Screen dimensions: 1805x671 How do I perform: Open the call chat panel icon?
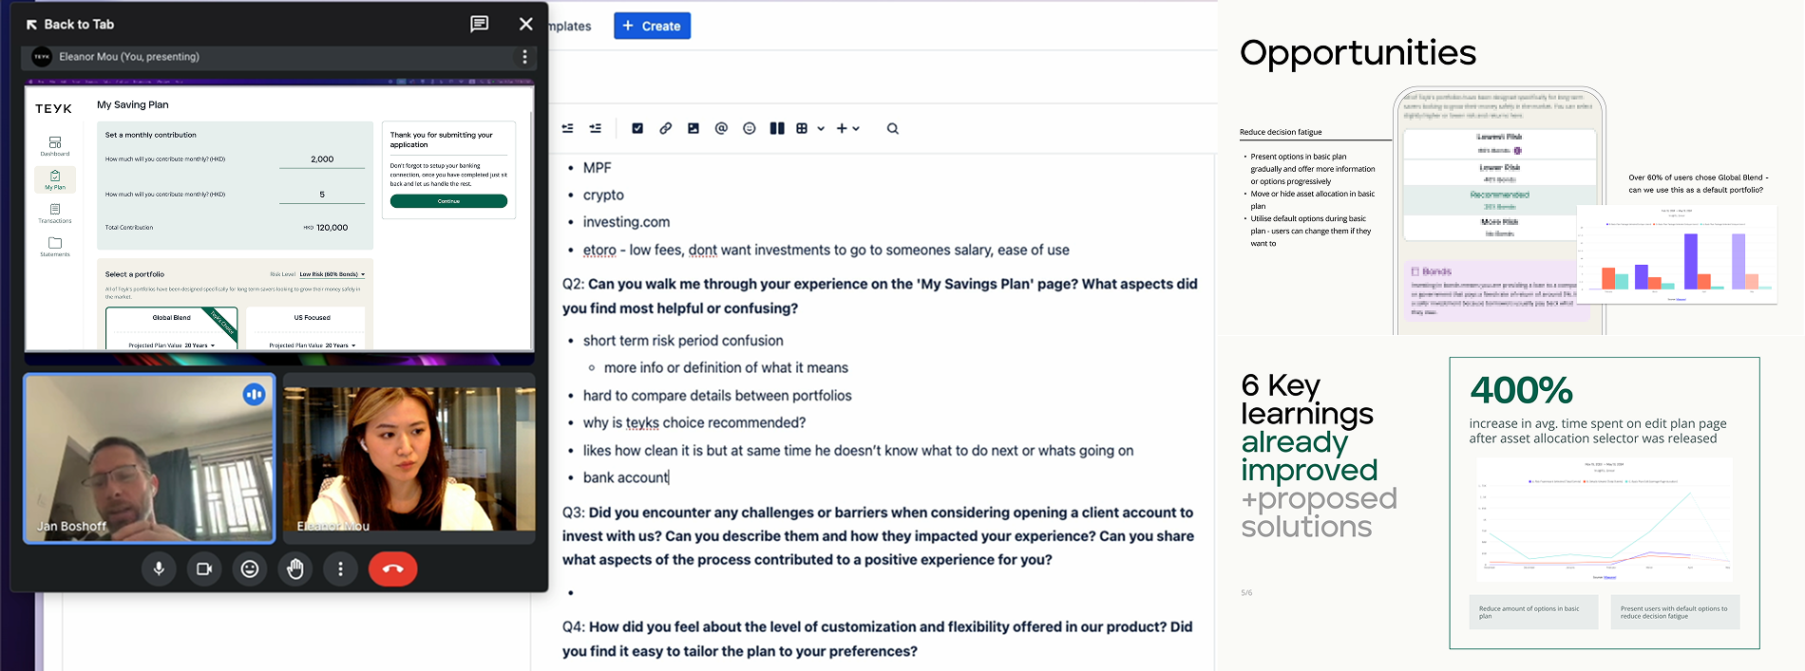[x=480, y=24]
